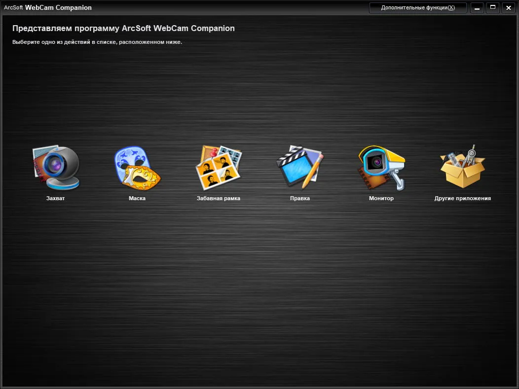519x389 pixels.
Task: Open the Захват webcam capture icon
Action: pyautogui.click(x=56, y=168)
